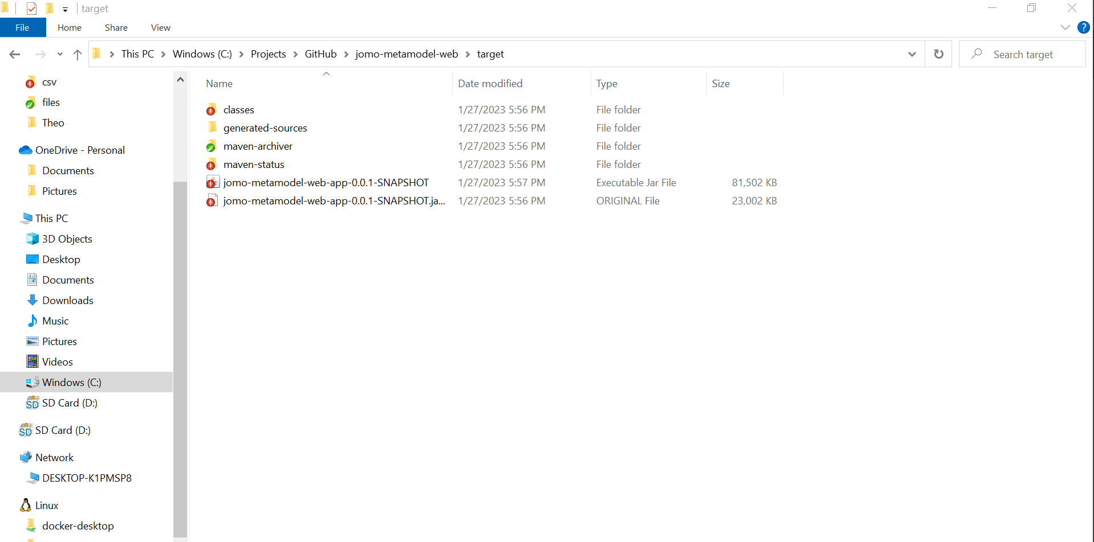Select Windows (C:) drive in sidebar
The height and width of the screenshot is (542, 1094).
pos(72,383)
